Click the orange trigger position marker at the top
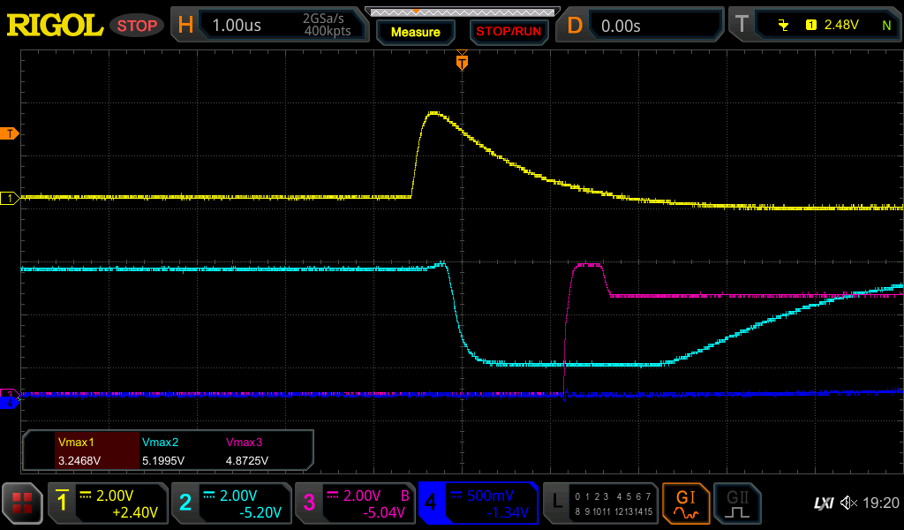The width and height of the screenshot is (904, 530). [462, 61]
